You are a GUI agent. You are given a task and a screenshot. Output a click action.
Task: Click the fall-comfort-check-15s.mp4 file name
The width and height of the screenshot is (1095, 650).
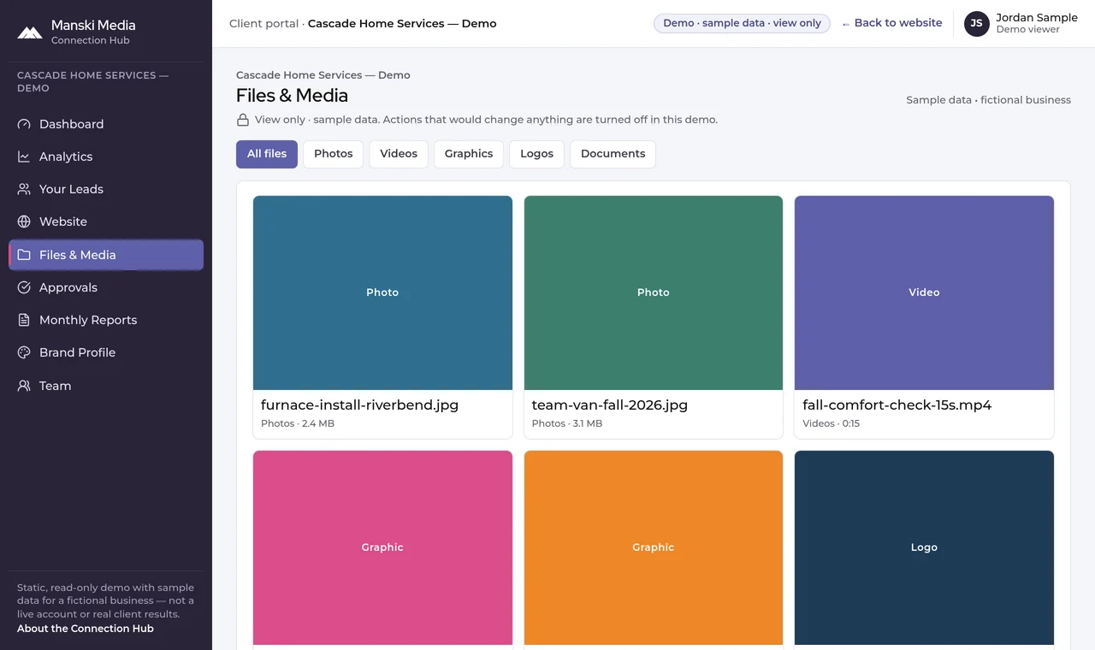[x=897, y=405]
